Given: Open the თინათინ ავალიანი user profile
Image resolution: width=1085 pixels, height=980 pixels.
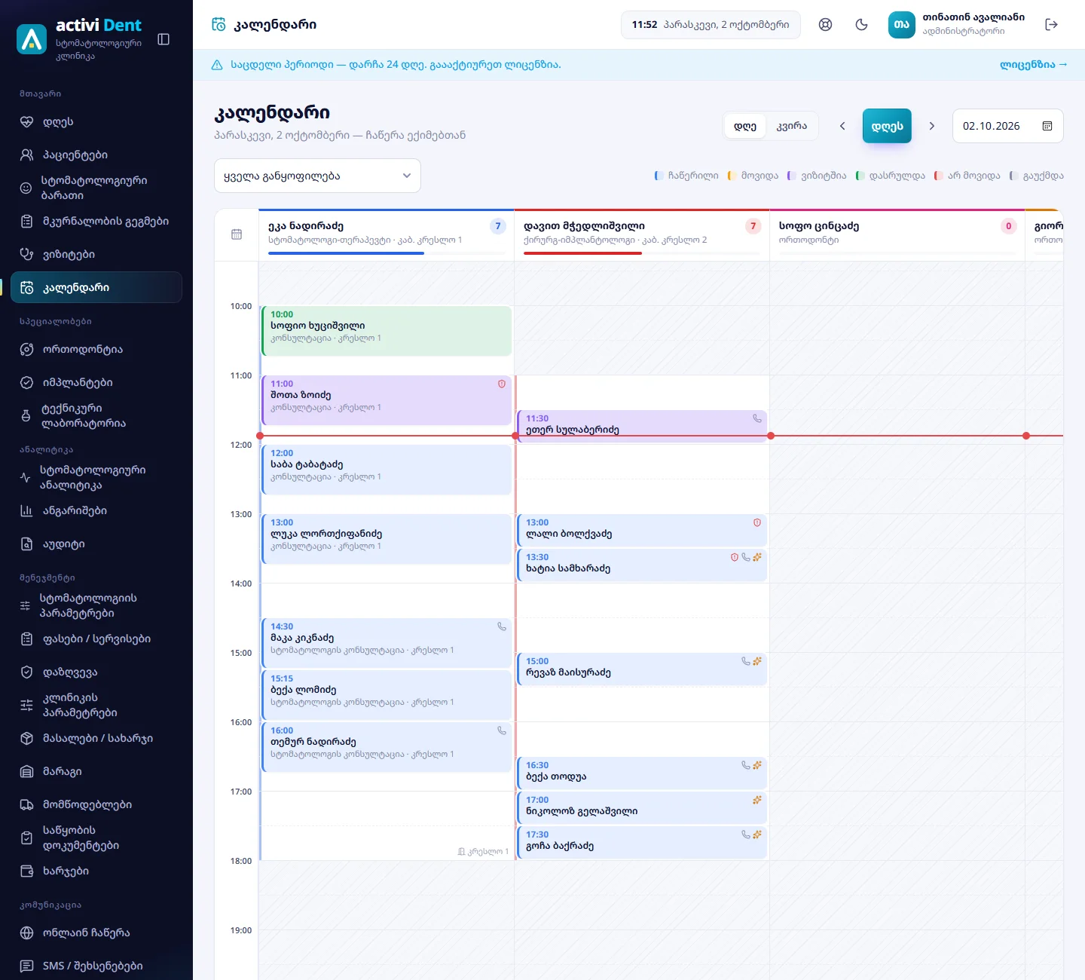Looking at the screenshot, I should click(x=957, y=25).
